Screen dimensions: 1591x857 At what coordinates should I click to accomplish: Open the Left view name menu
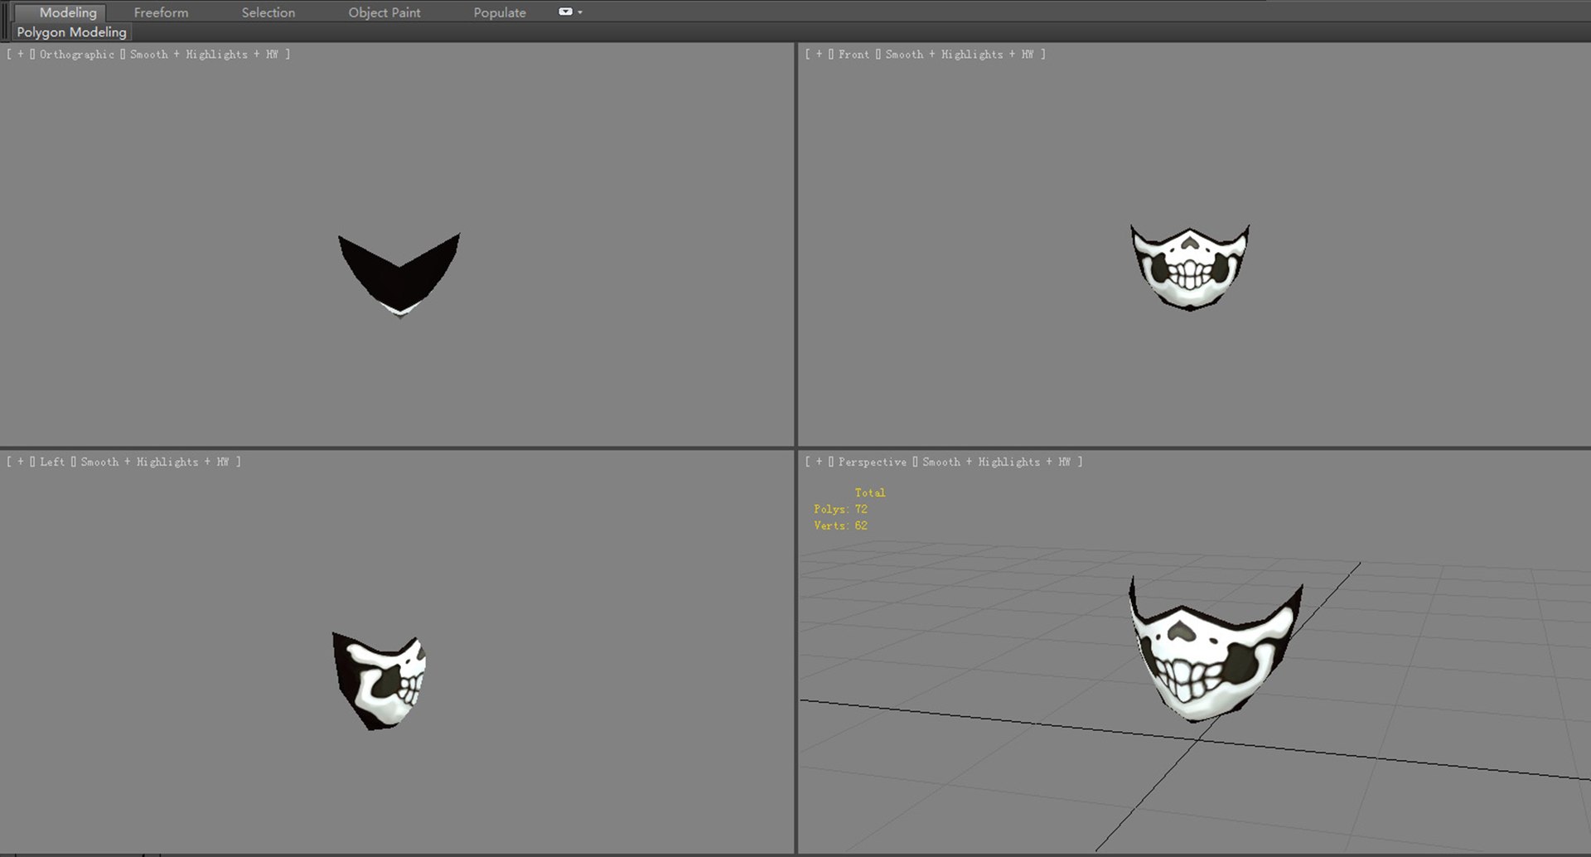point(52,462)
